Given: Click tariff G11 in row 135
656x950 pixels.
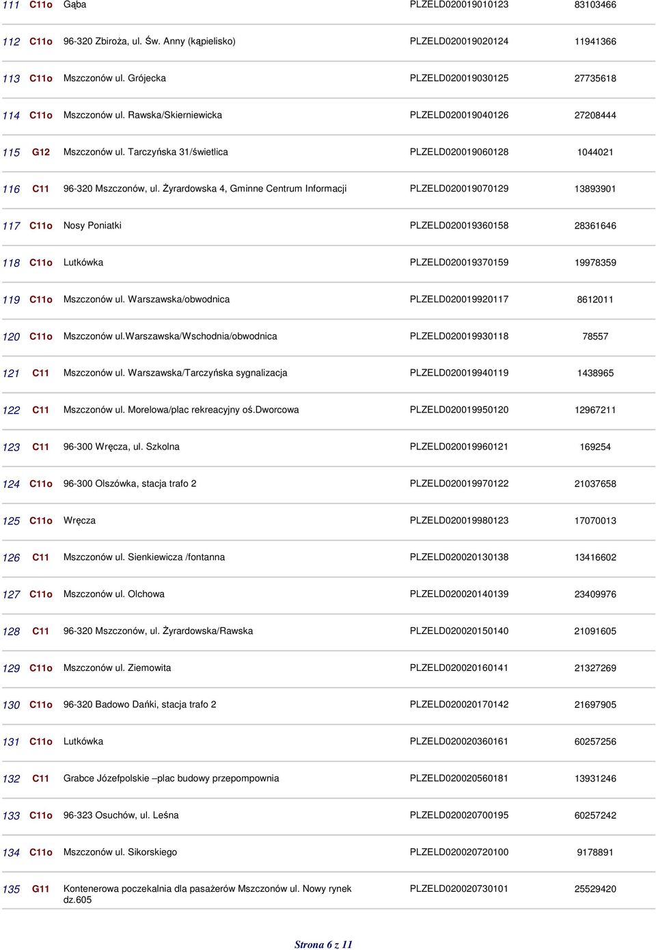Looking at the screenshot, I should (x=41, y=889).
